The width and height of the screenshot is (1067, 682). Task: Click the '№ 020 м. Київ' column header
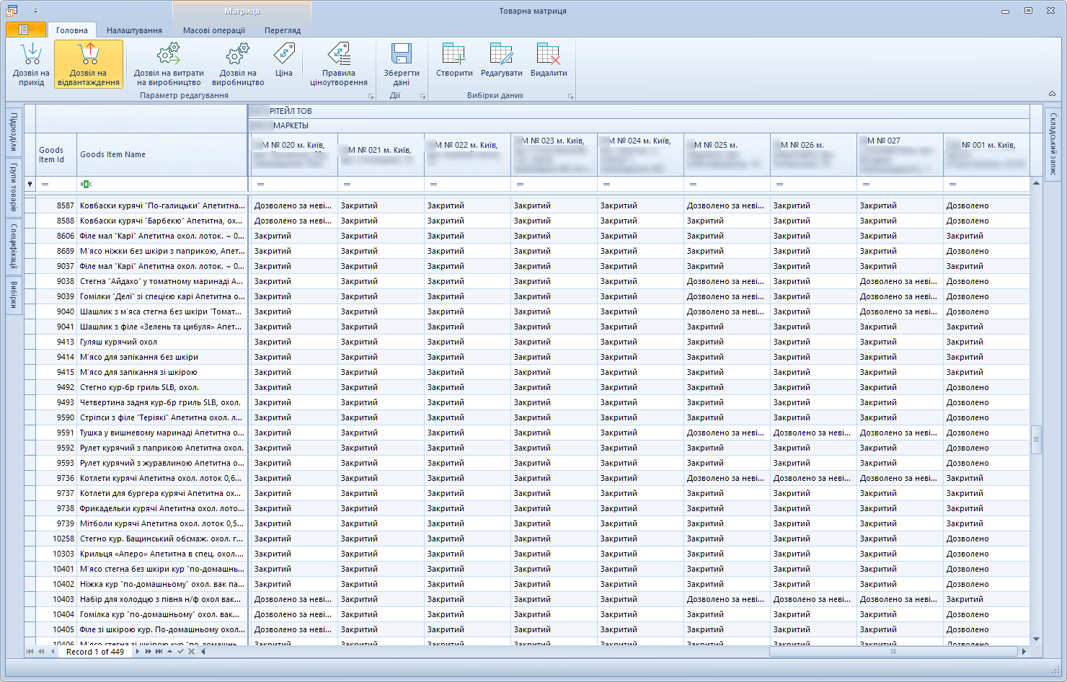(x=294, y=155)
